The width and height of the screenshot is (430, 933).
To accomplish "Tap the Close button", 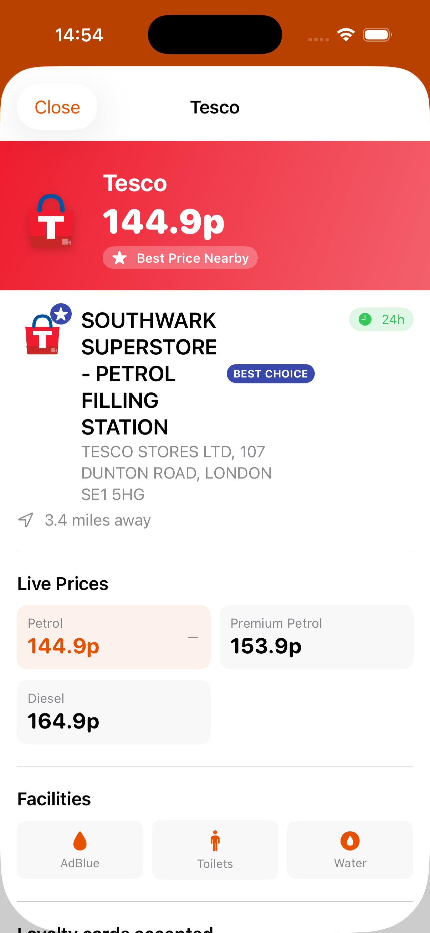I will point(57,107).
